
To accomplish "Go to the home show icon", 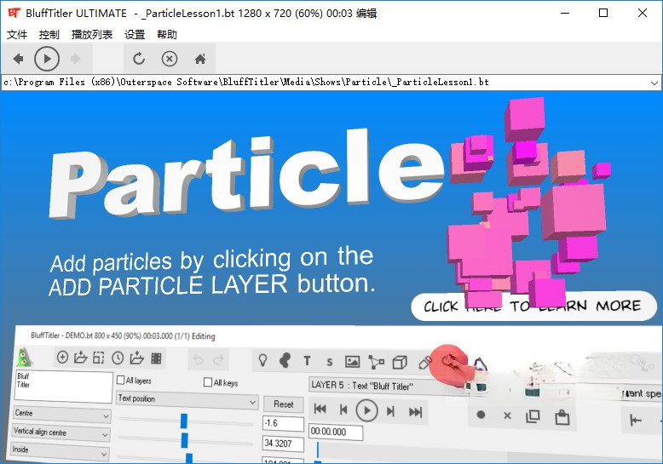I will [200, 59].
